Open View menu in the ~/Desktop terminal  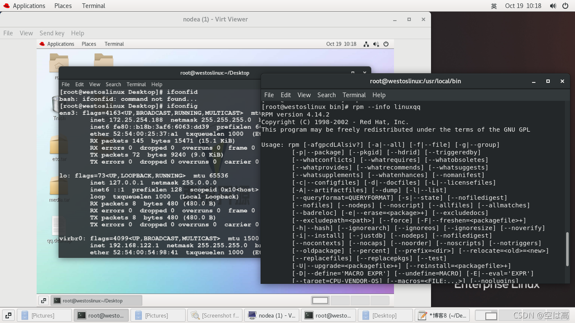click(x=95, y=84)
